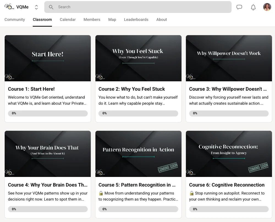Open the Start Here! course thumbnail

pos(48,58)
